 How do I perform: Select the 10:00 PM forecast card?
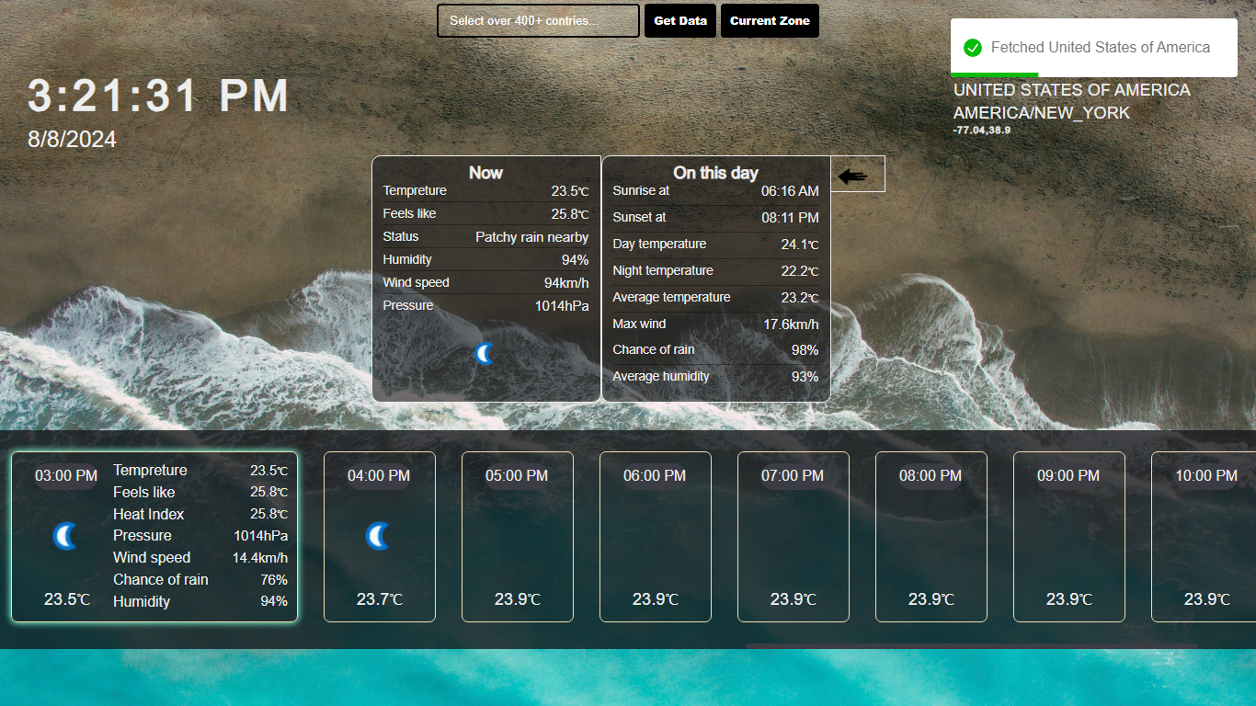coord(1203,537)
